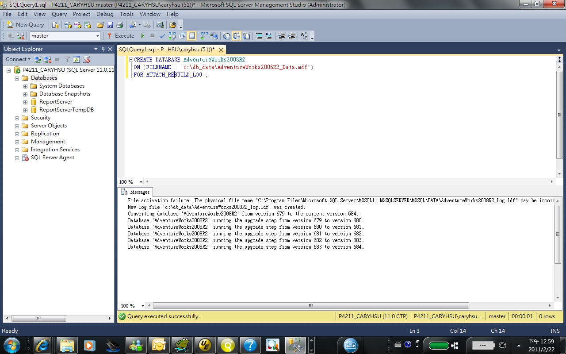This screenshot has width=566, height=354.
Task: Open Object Explorer window position dropdown arrow
Action: click(96, 49)
